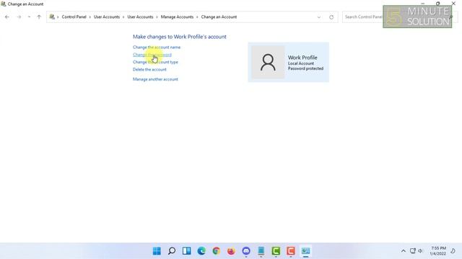The height and width of the screenshot is (259, 462).
Task: Navigate to Control Panel breadcrumb
Action: click(x=74, y=17)
